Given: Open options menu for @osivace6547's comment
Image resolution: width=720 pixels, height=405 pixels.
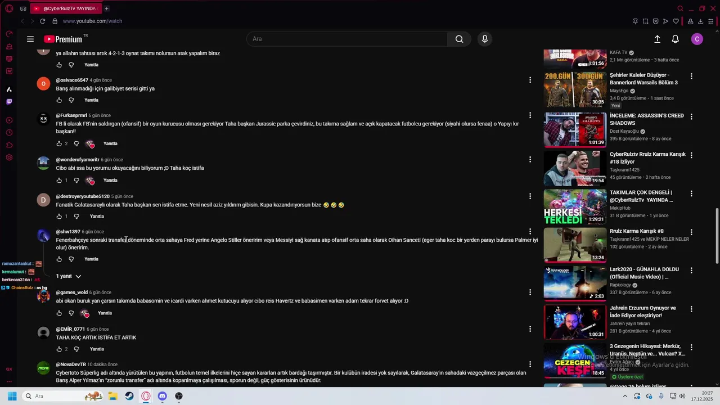Looking at the screenshot, I should [530, 80].
